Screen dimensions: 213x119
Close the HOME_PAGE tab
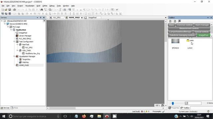tap(82, 18)
